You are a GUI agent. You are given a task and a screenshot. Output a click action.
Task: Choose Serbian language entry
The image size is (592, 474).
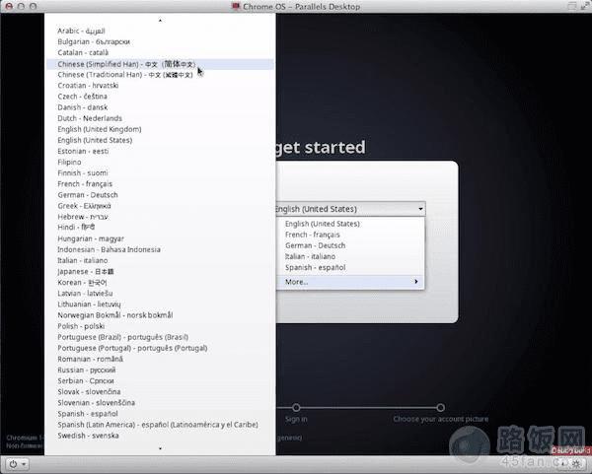coord(160,380)
